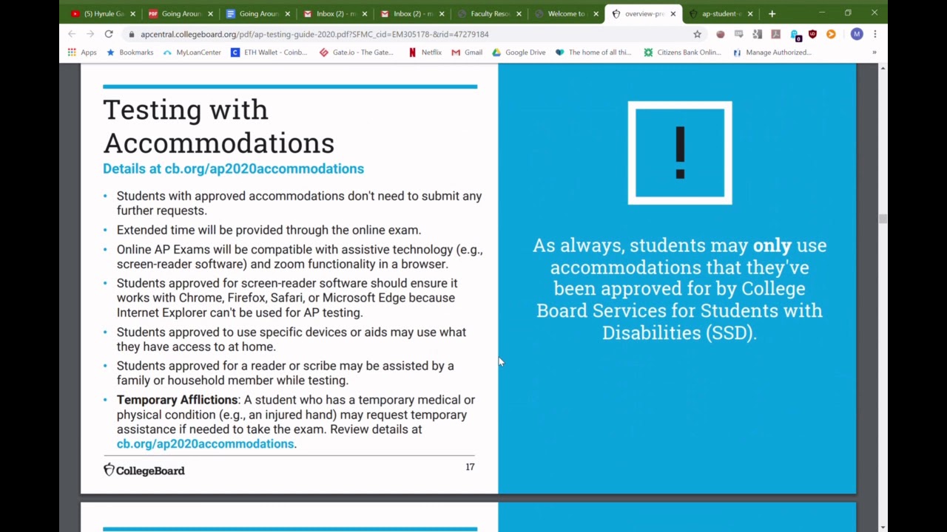Open the Netflix bookmark
Image resolution: width=947 pixels, height=532 pixels.
(425, 52)
